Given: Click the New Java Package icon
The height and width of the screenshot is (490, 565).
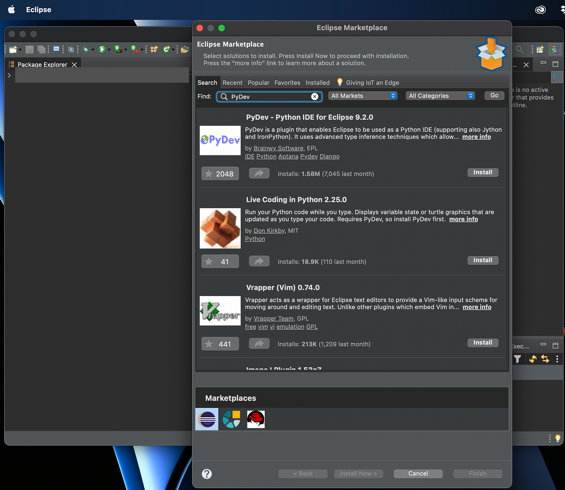Looking at the screenshot, I should [x=154, y=49].
